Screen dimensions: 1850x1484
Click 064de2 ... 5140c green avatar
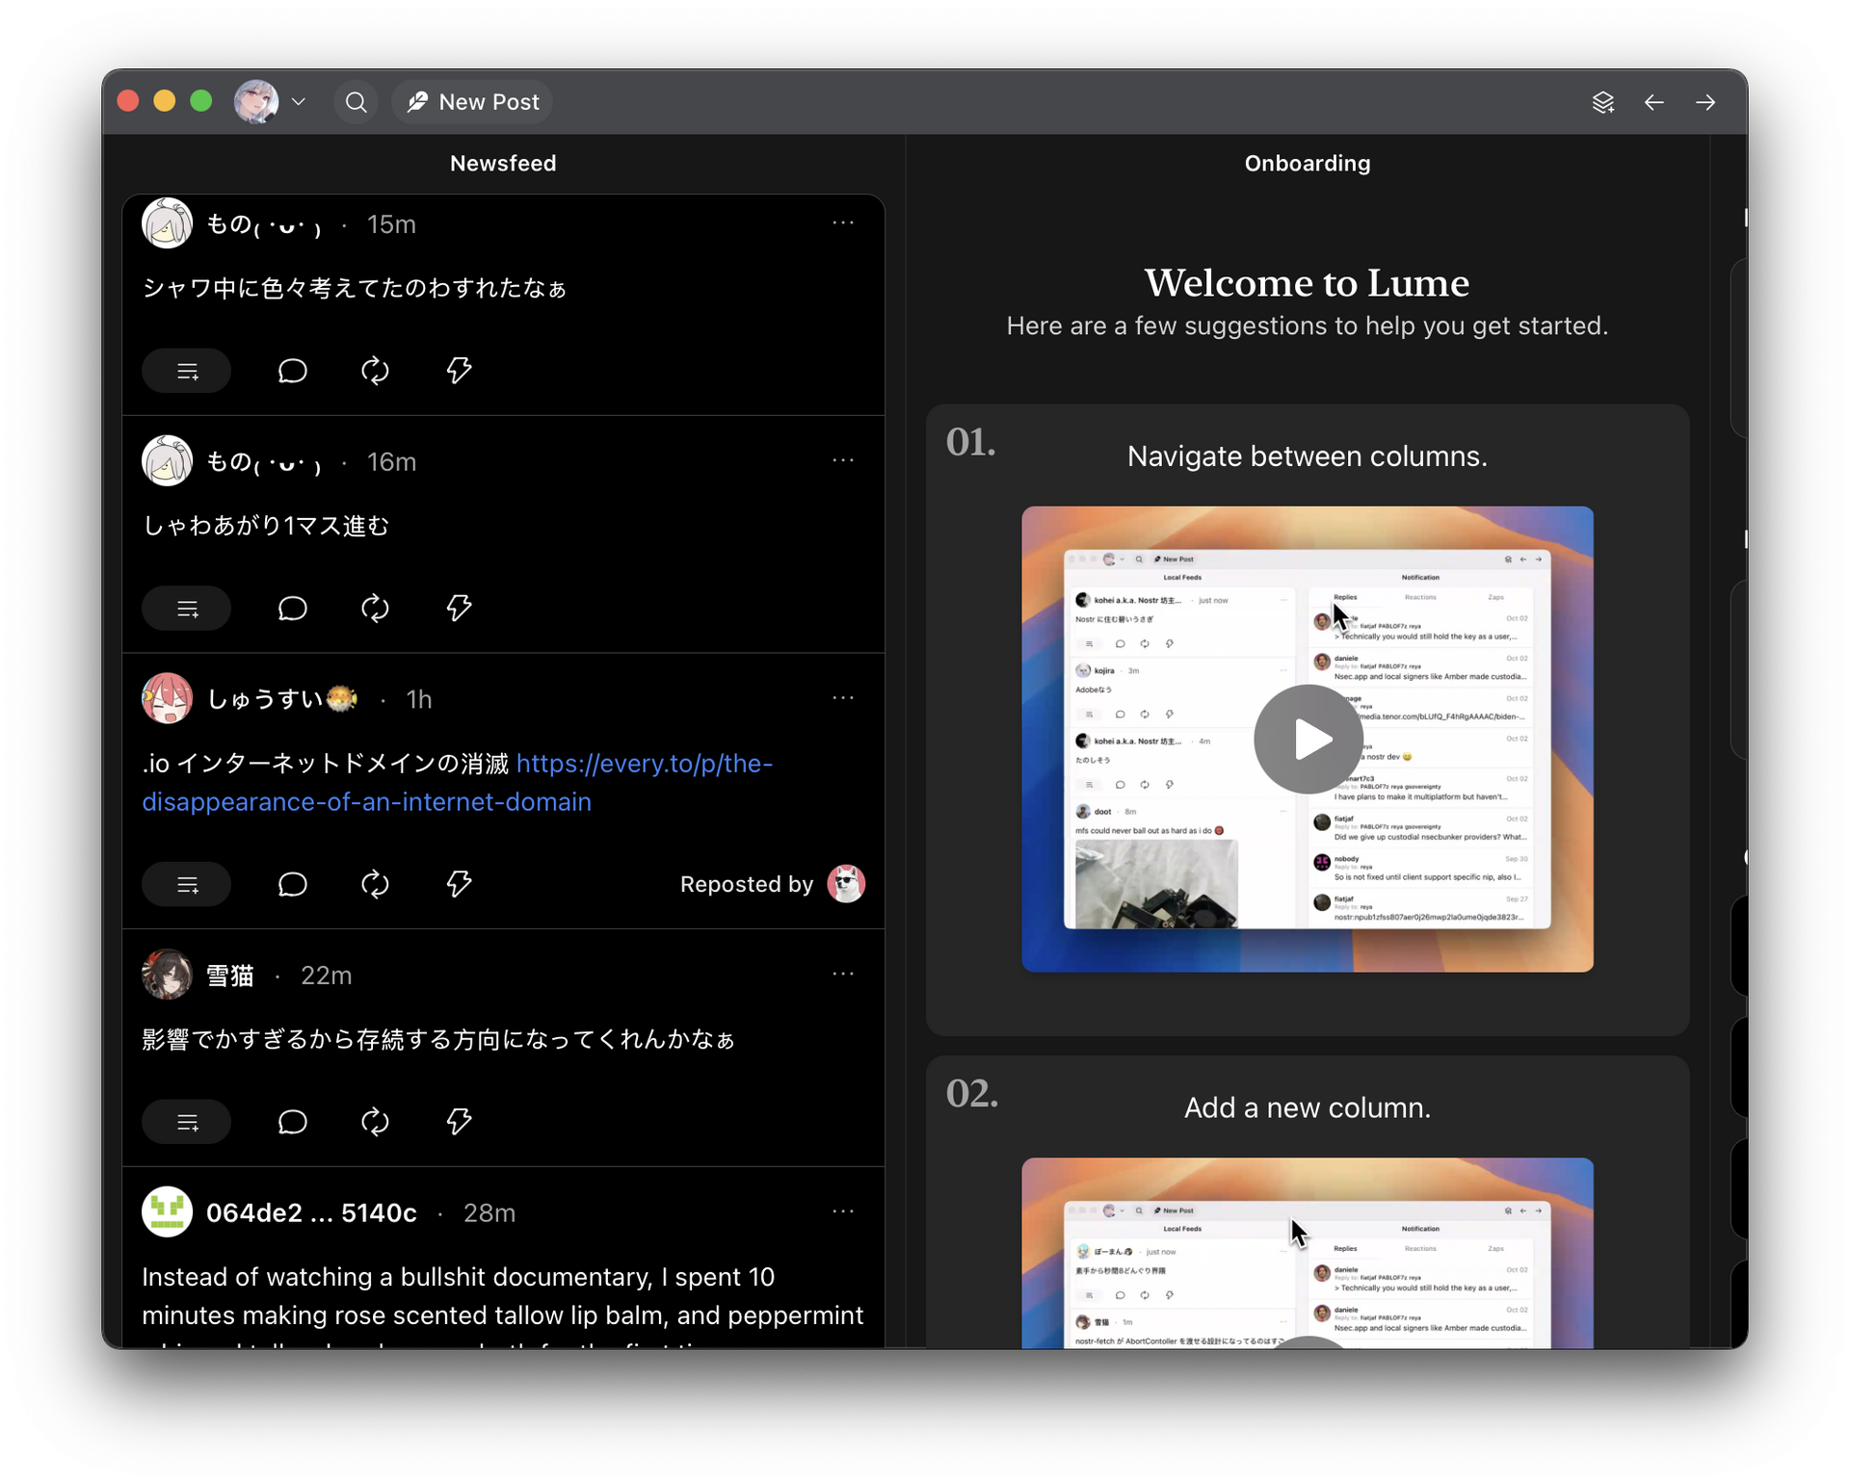(x=167, y=1212)
